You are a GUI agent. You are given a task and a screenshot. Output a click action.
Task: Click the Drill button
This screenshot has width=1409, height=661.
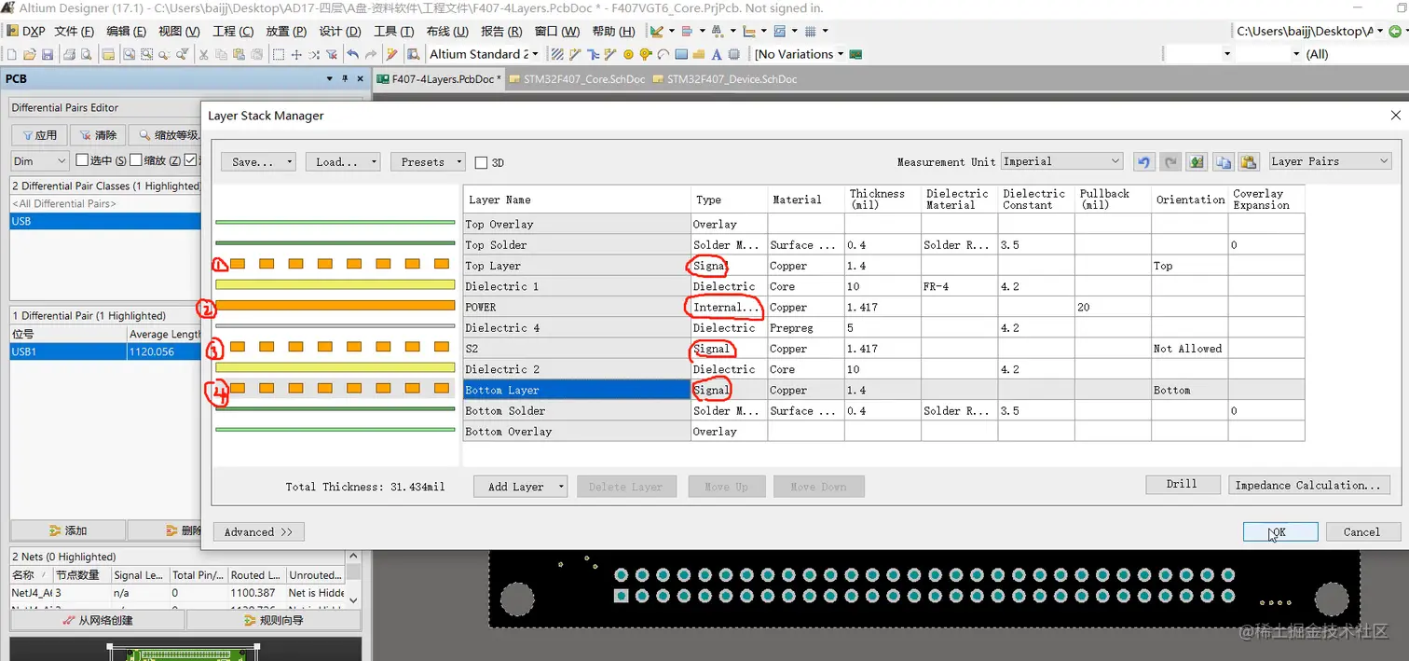coord(1183,485)
